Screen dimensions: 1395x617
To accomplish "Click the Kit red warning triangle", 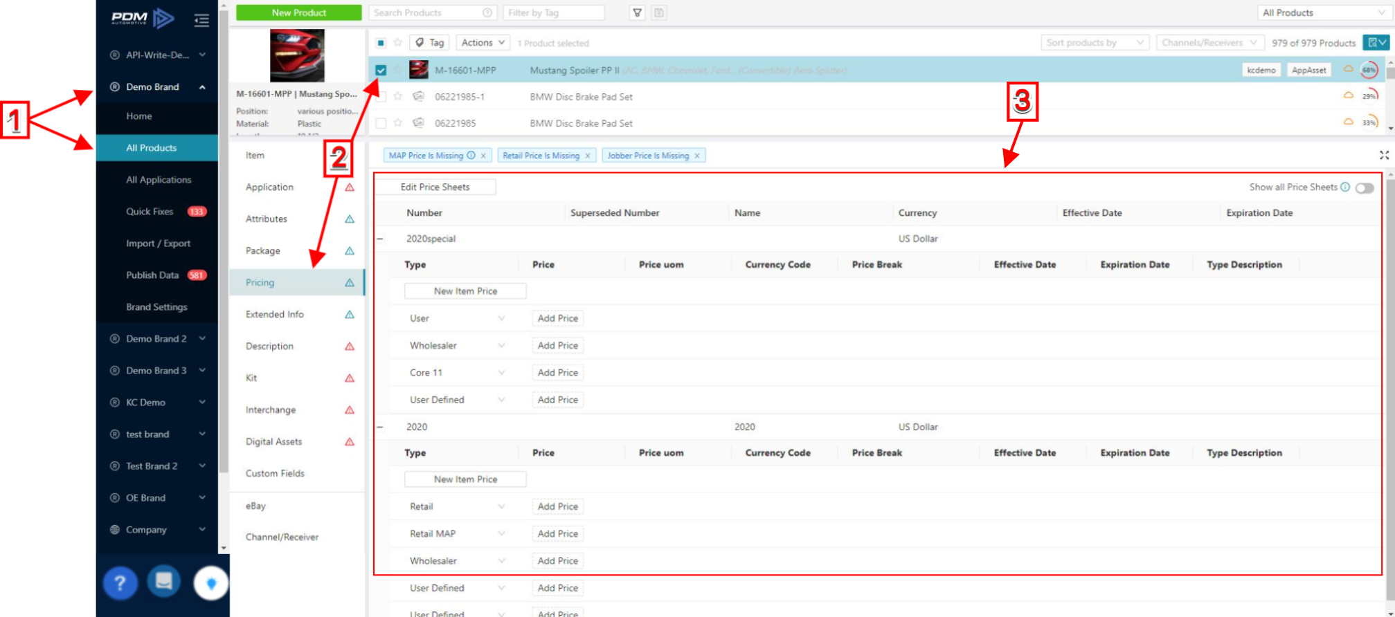I will click(350, 378).
